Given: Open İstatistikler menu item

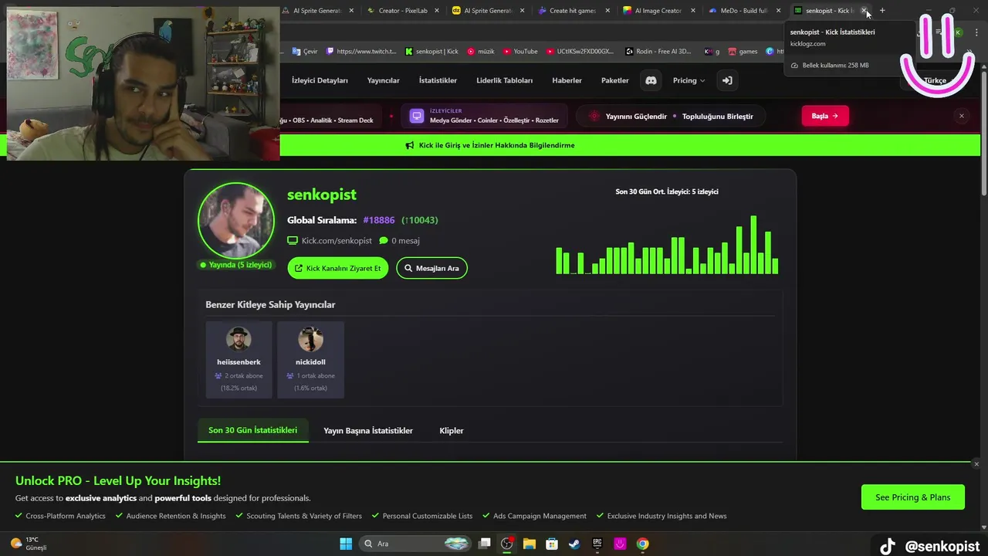Looking at the screenshot, I should [438, 80].
